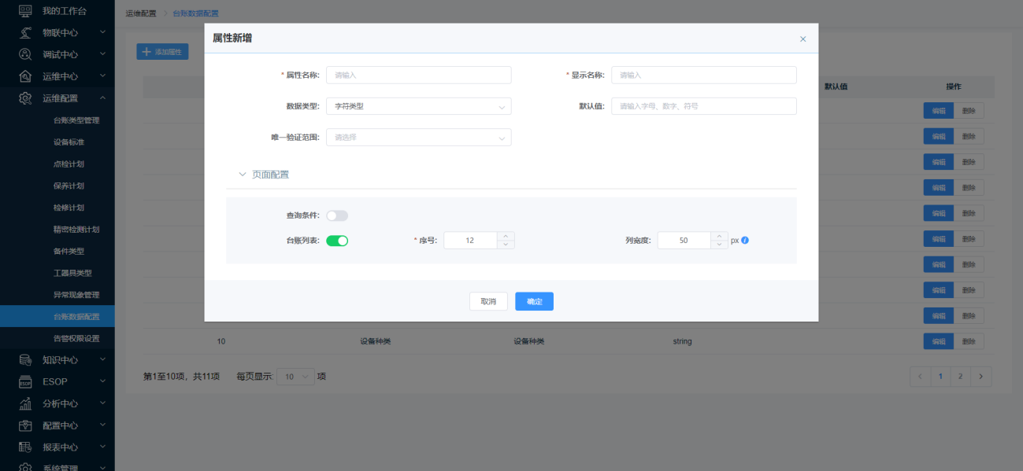
Task: Open the 唯一验证范围 dropdown
Action: [418, 138]
